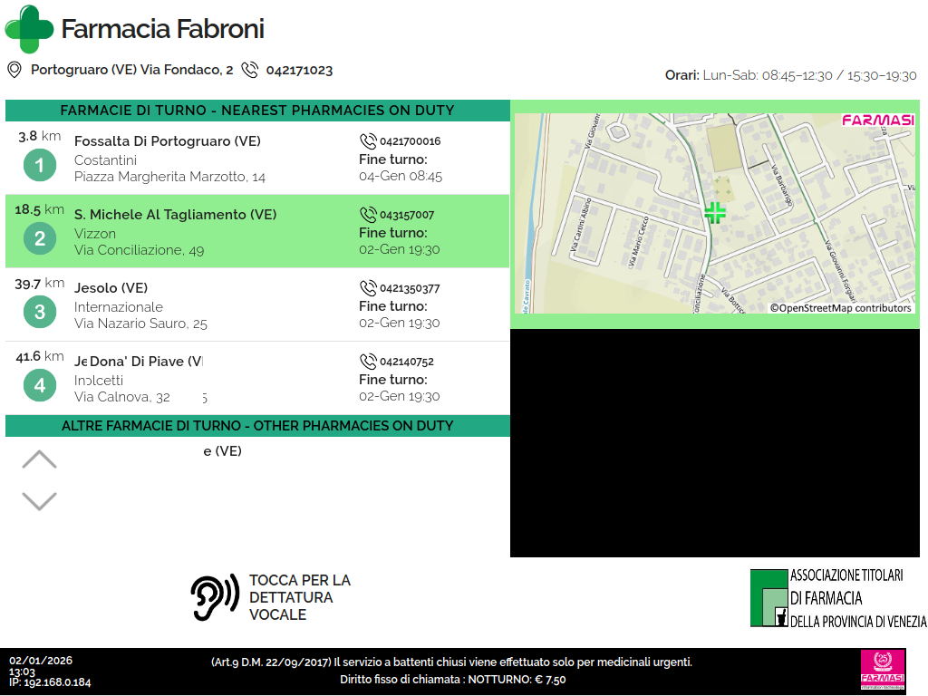Click the location pin icon beside Portogruaro address
This screenshot has width=928, height=696.
[x=14, y=70]
